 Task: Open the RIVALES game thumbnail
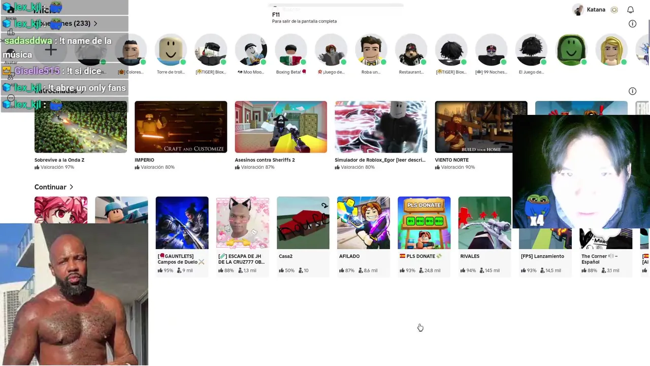point(484,223)
